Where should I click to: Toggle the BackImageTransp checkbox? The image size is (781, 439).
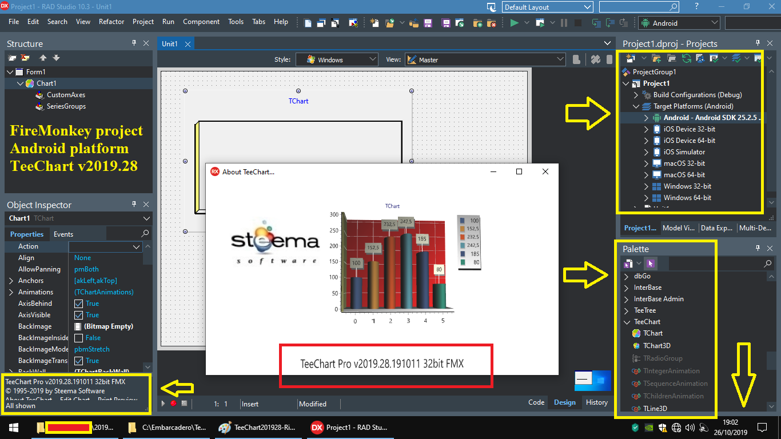click(x=79, y=361)
